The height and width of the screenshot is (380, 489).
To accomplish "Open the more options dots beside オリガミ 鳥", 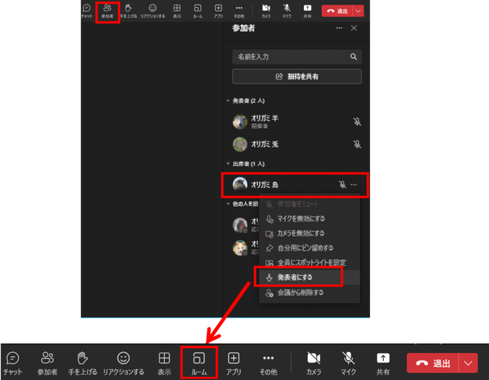I will (x=354, y=185).
